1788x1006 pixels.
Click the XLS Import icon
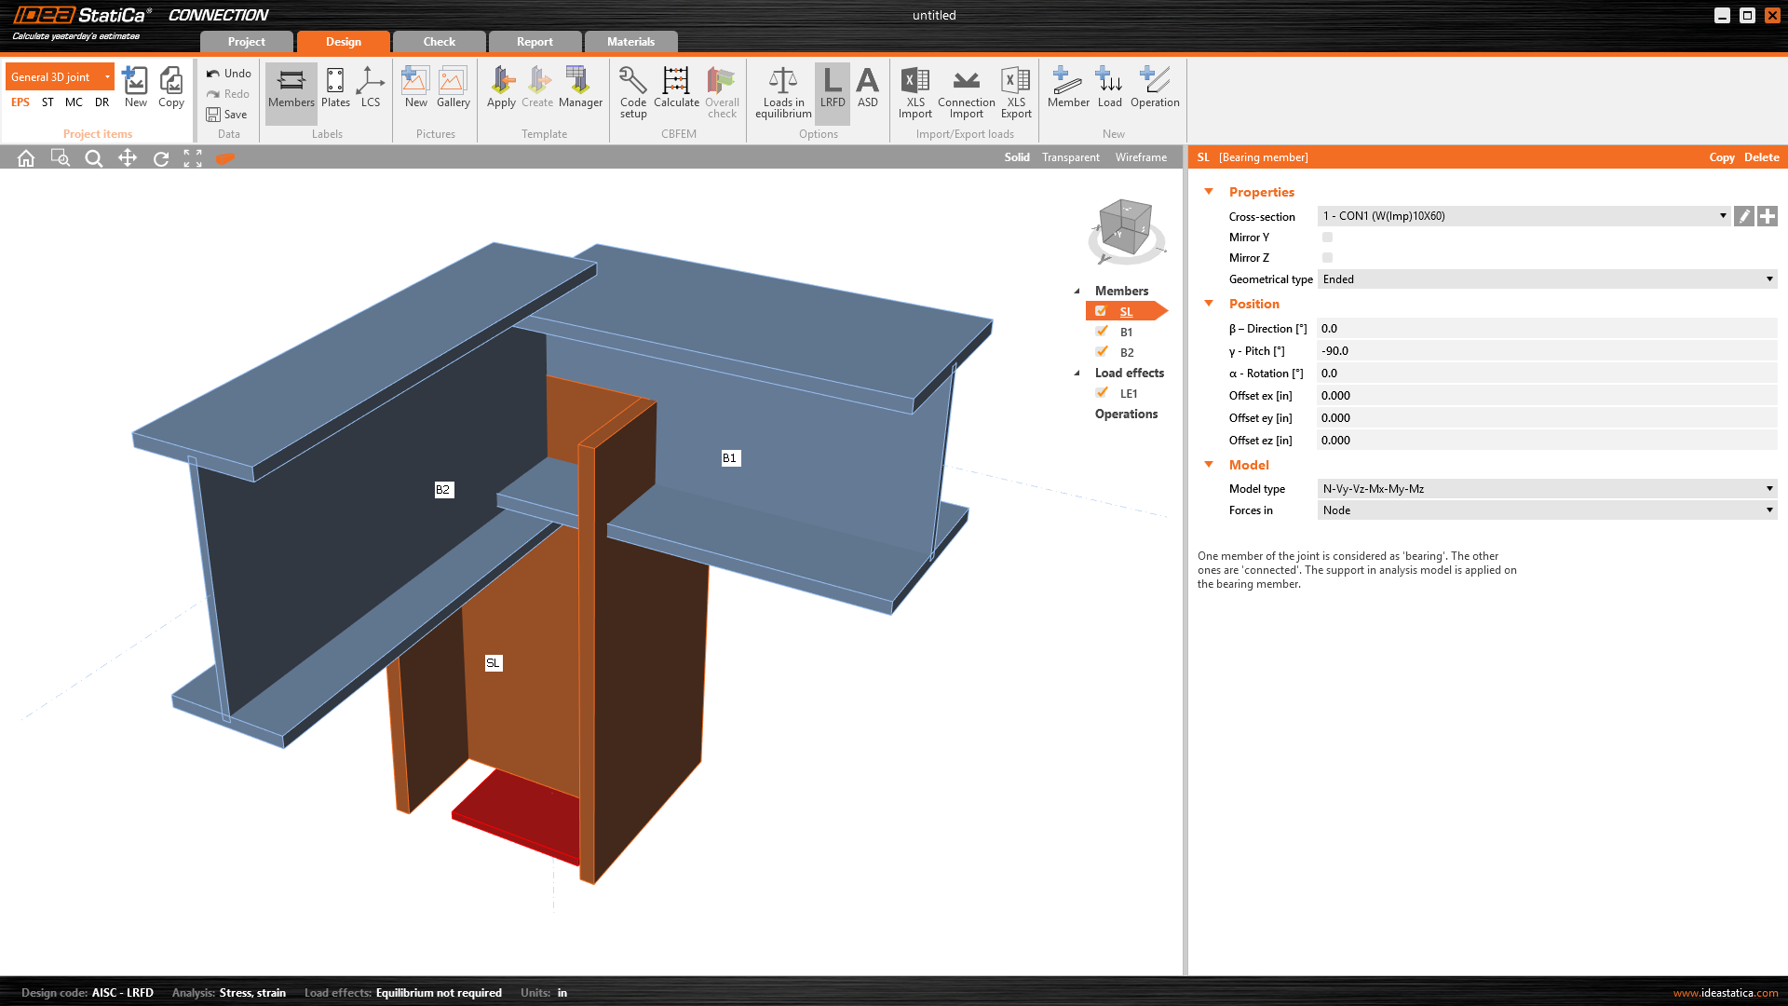(914, 83)
